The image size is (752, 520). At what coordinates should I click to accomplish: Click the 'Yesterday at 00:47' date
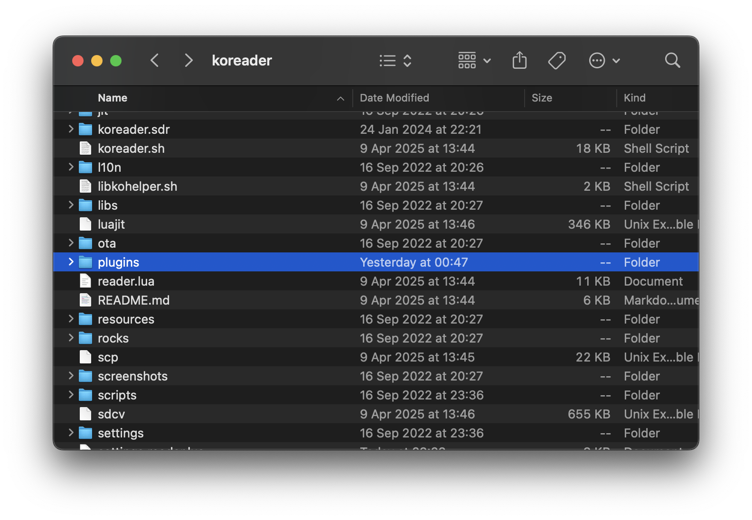414,262
